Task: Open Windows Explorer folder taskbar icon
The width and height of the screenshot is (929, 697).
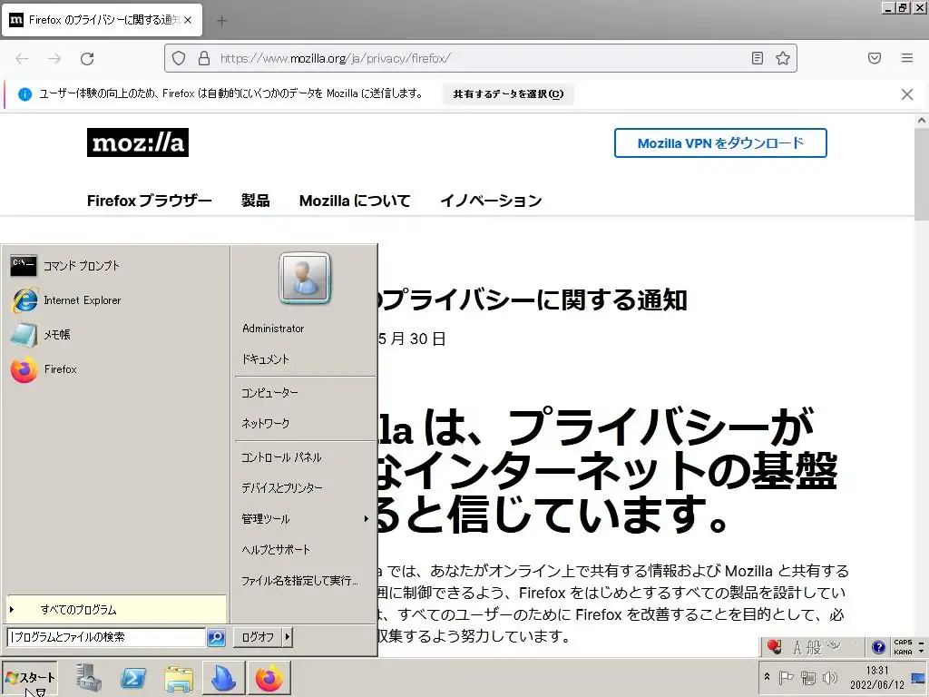Action: (x=179, y=679)
